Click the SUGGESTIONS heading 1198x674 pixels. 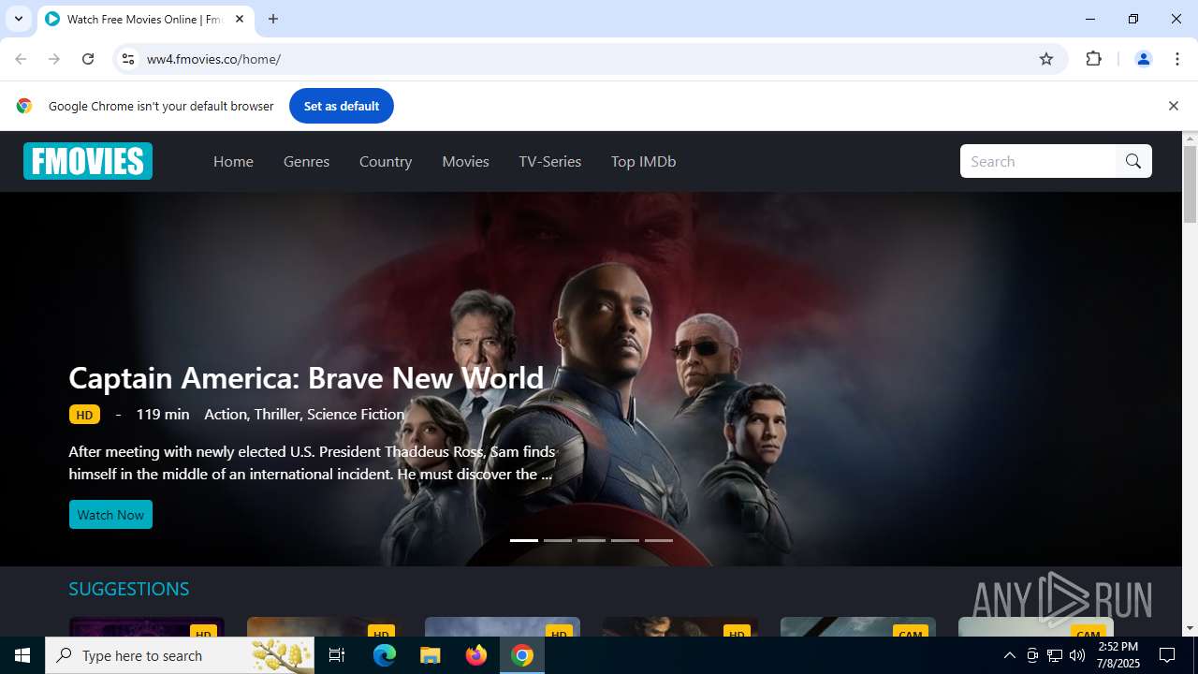pos(129,589)
